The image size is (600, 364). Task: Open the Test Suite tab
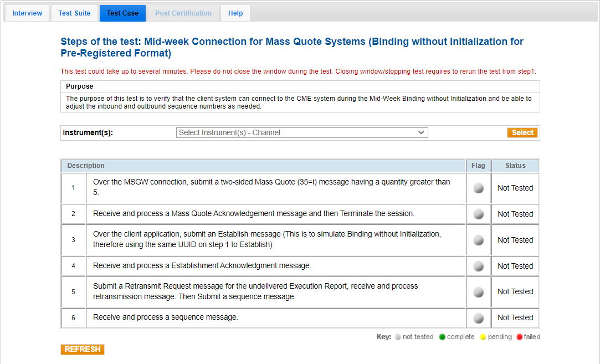pos(74,13)
